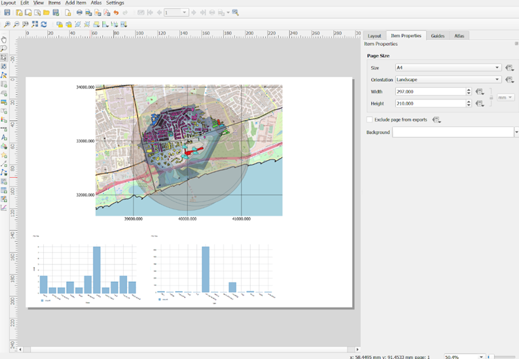Click the Save Project icon
The image size is (519, 359).
(x=7, y=13)
